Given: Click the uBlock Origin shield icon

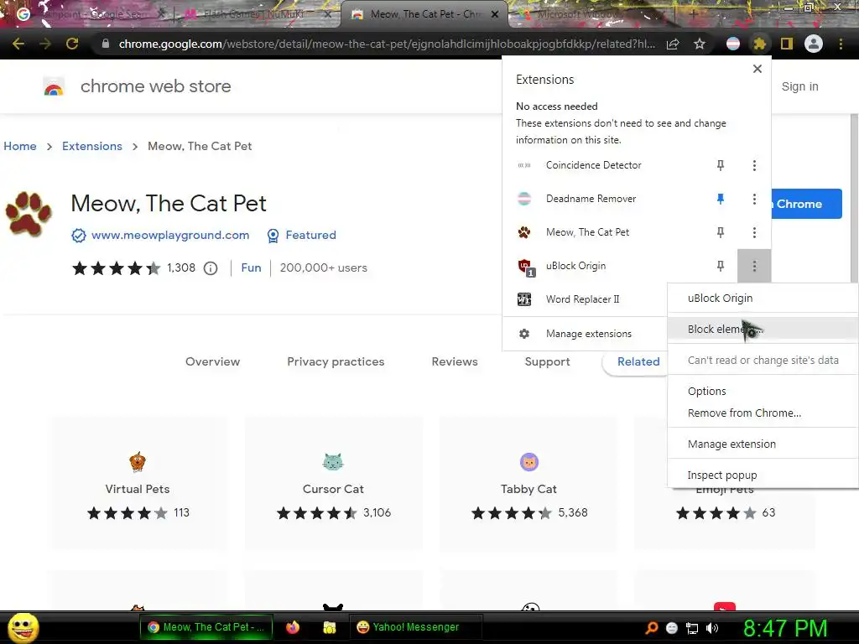Looking at the screenshot, I should [x=525, y=267].
